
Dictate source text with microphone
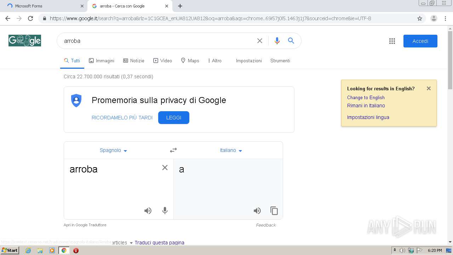(165, 211)
